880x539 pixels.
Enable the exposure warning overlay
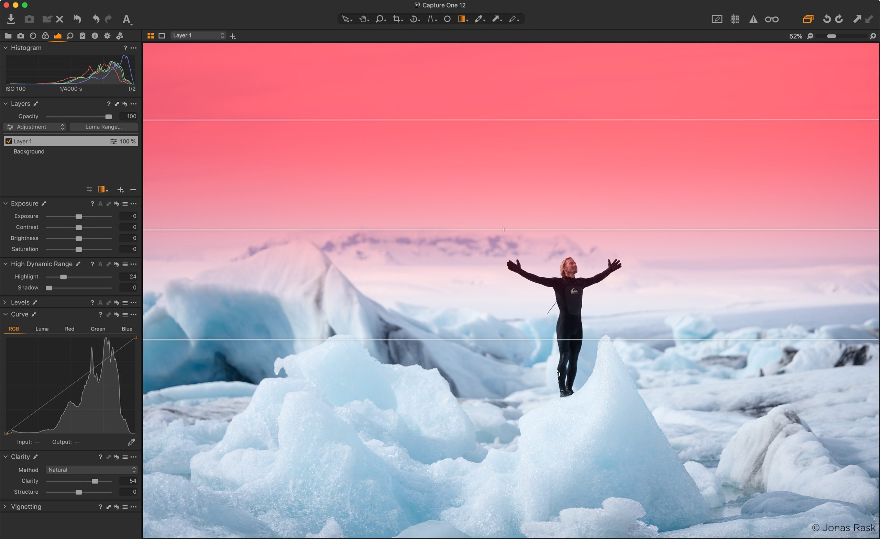click(753, 19)
